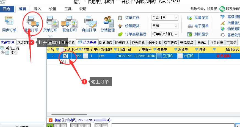This screenshot has width=240, height=127.
Task: Toggle the 全选 select-all checkbox
Action: [62, 50]
